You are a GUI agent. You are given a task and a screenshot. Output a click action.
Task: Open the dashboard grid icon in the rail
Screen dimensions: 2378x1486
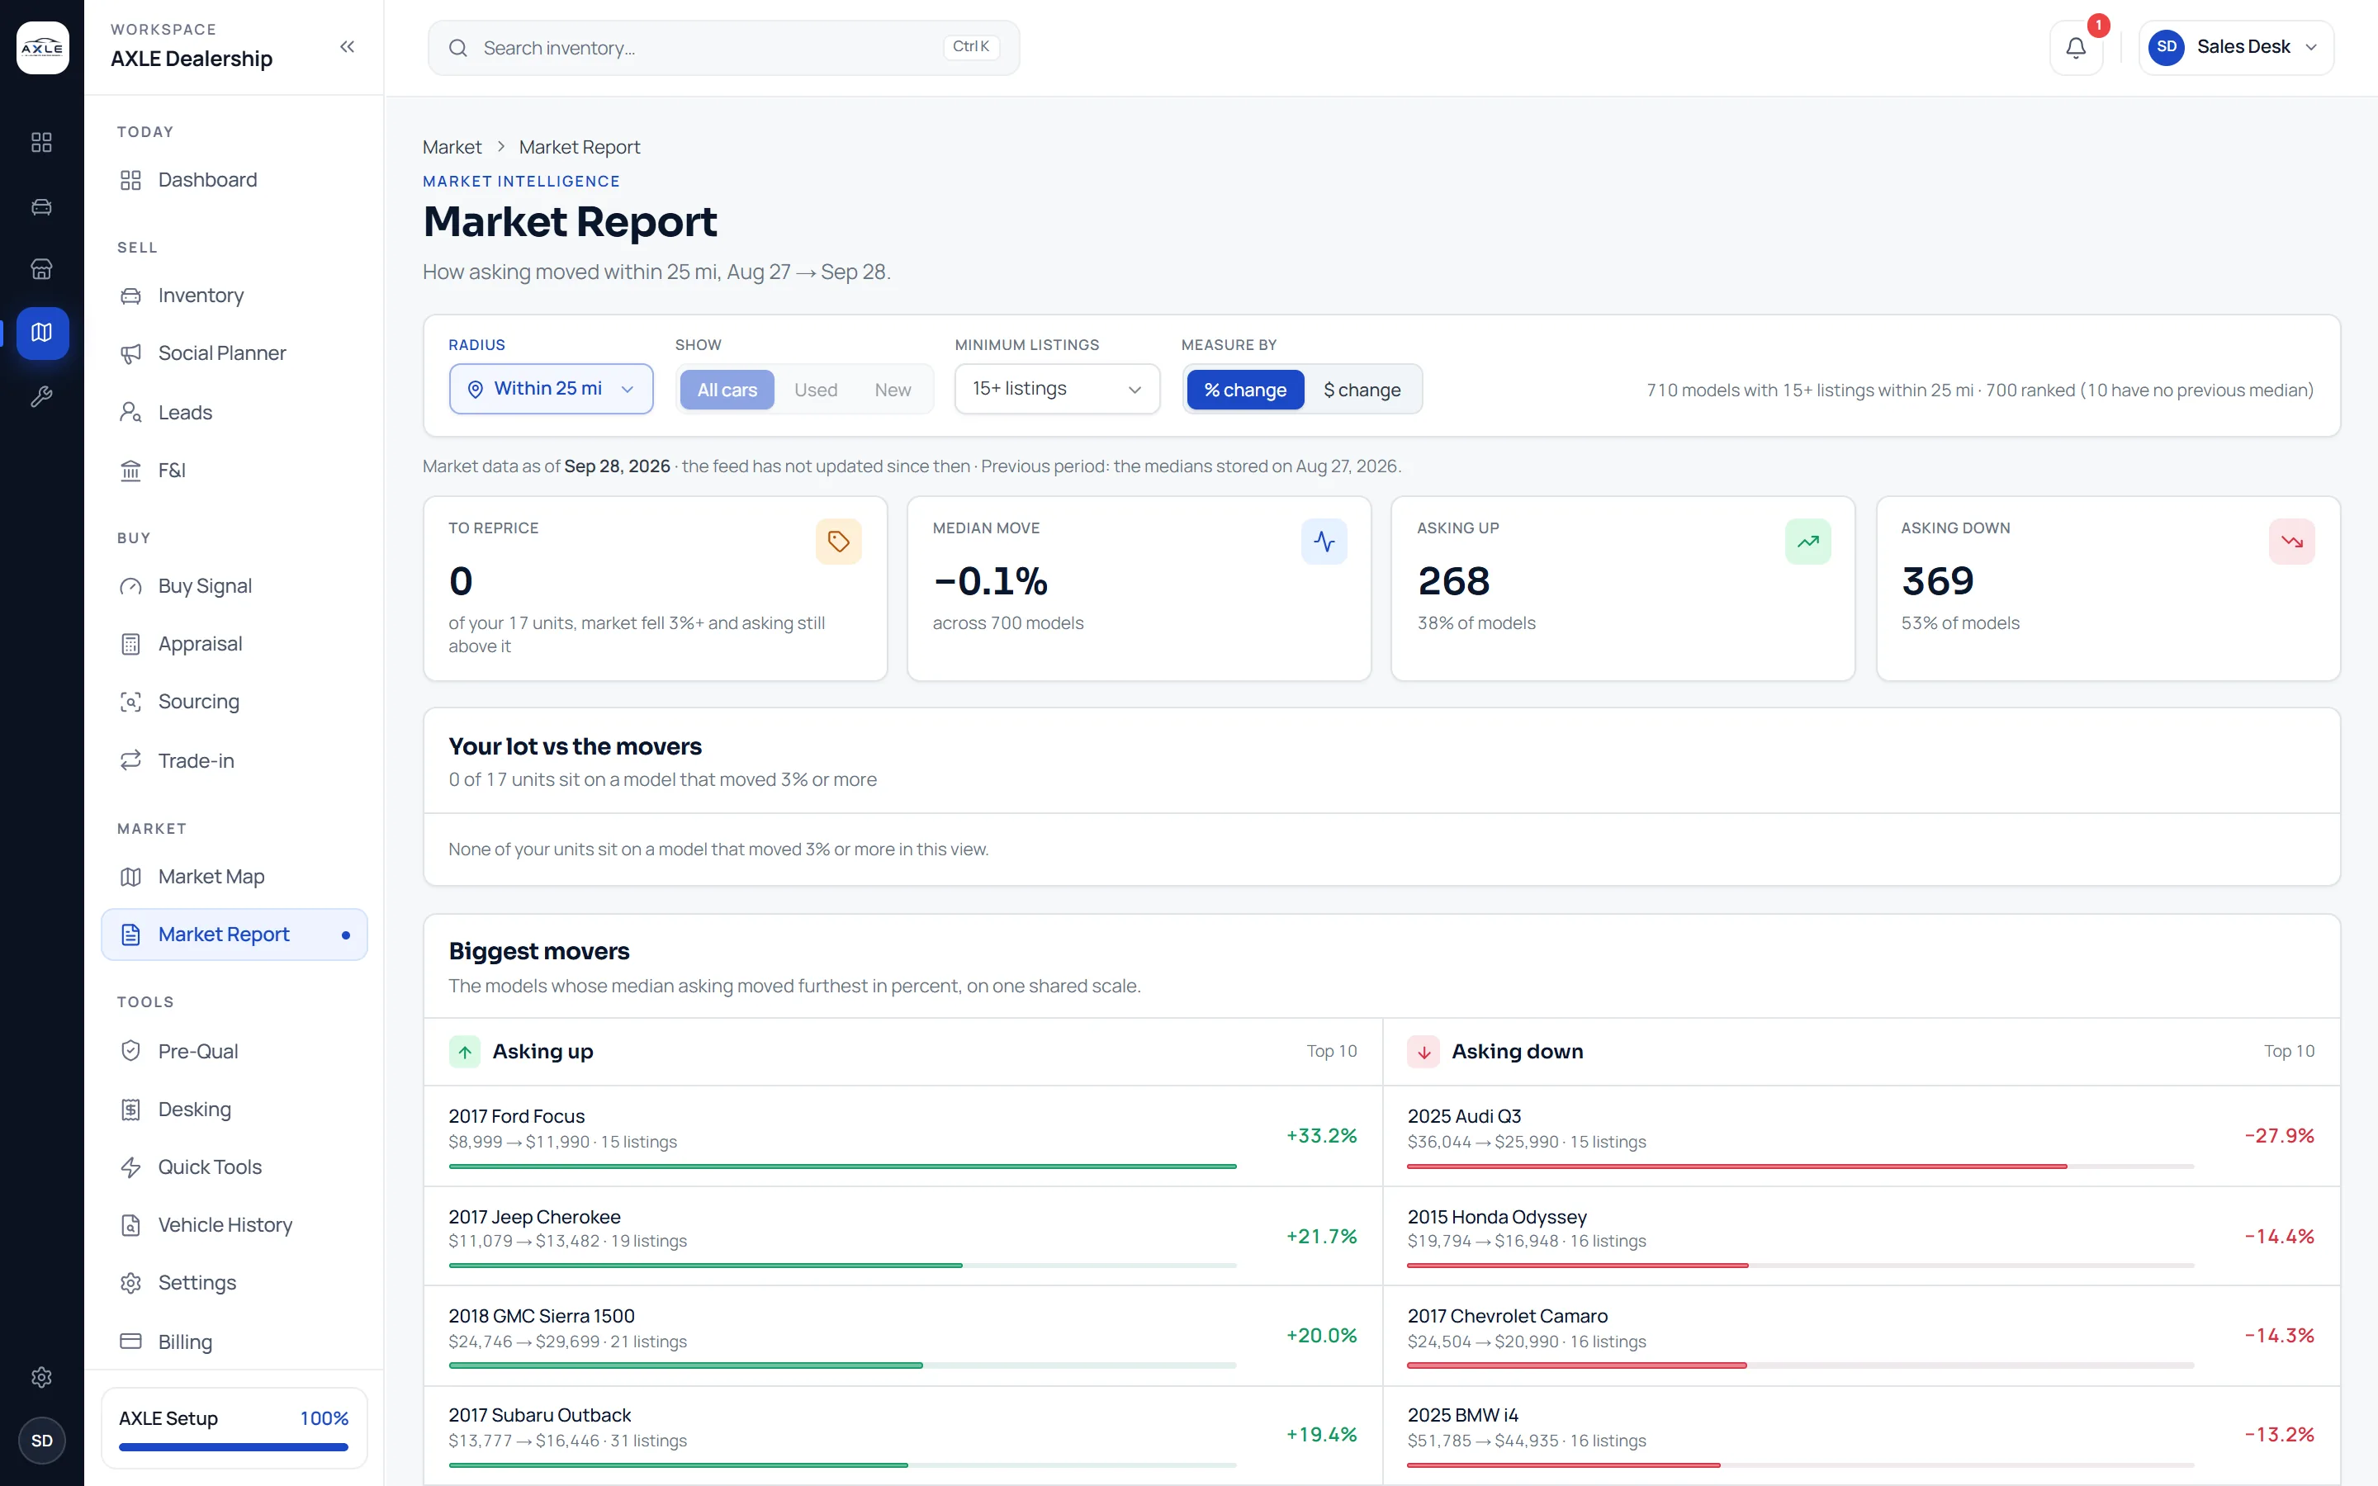[x=41, y=143]
